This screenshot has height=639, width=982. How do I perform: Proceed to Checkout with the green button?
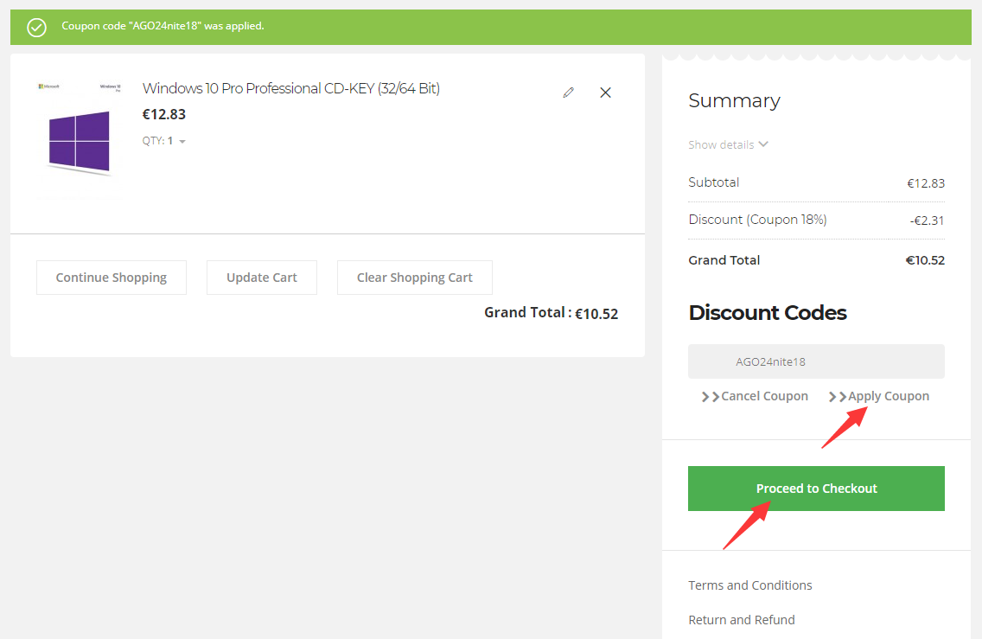816,489
